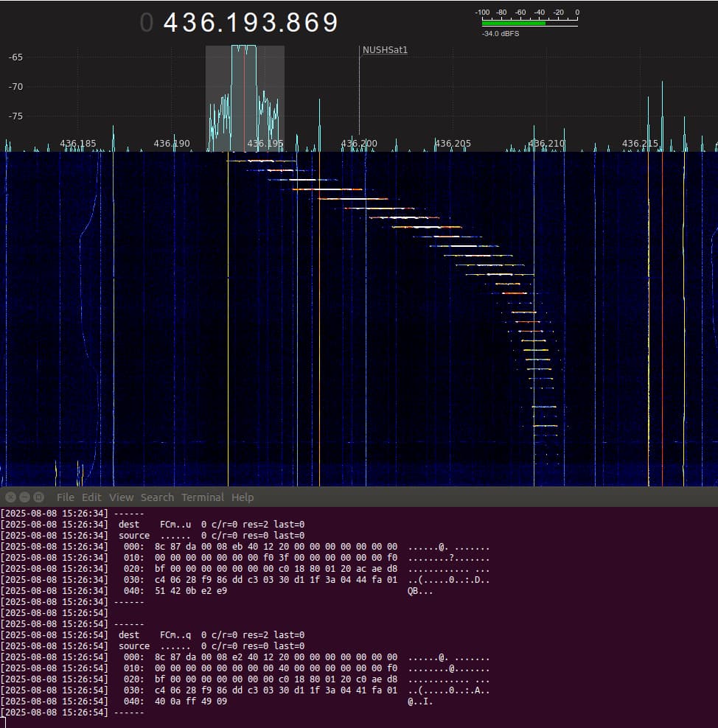Click the greyed leading zero frequency digit
The height and width of the screenshot is (728, 718).
147,23
